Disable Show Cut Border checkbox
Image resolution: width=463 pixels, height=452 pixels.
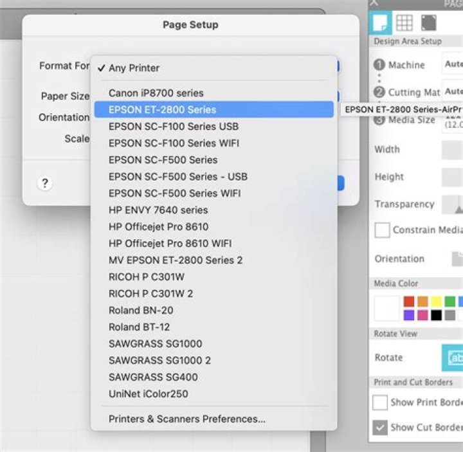[380, 428]
